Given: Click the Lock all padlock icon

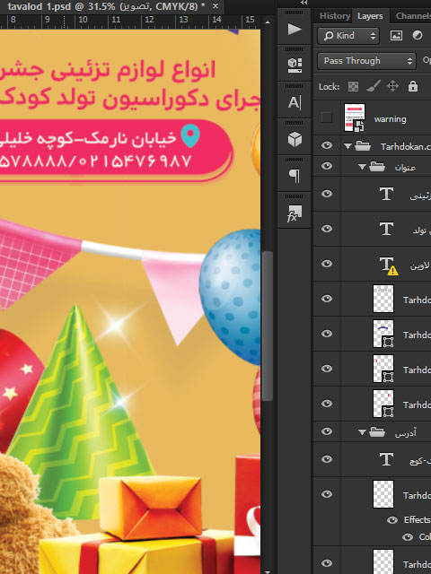Looking at the screenshot, I should point(413,86).
